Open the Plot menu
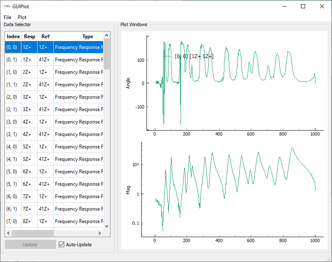Screen dimensions: 332x262 22,17
